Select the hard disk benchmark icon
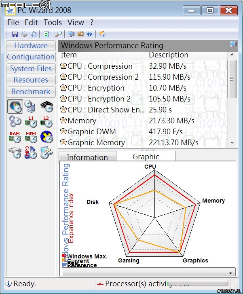This screenshot has width=243, height=294. click(15, 152)
